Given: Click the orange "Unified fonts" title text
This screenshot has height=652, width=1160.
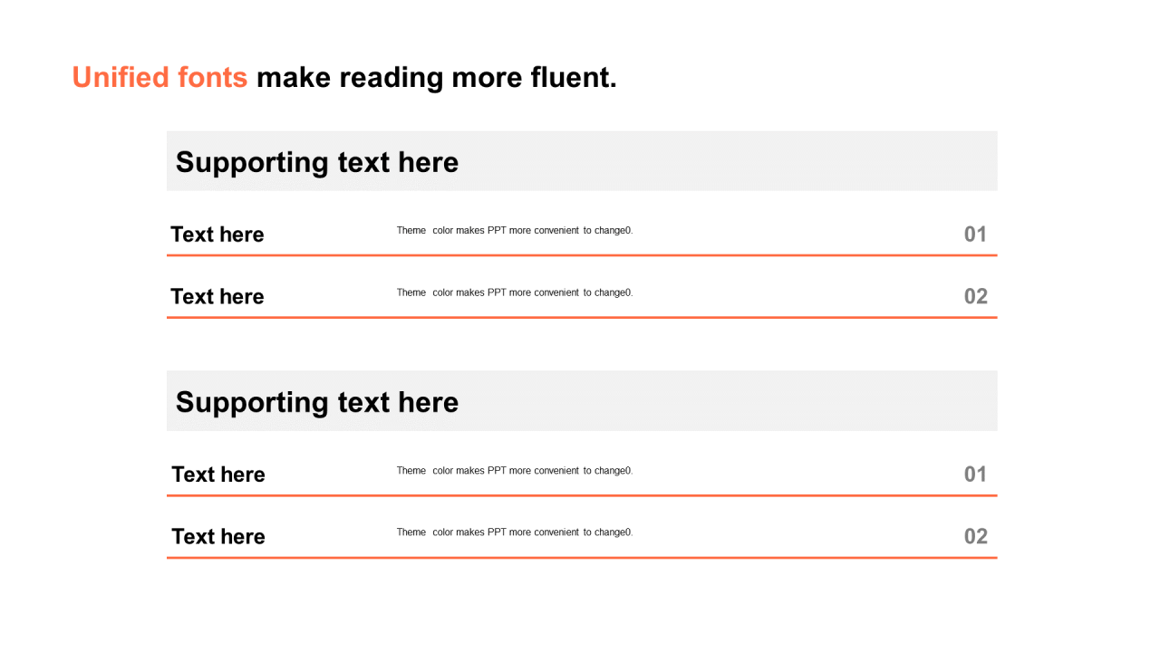Looking at the screenshot, I should click(159, 78).
